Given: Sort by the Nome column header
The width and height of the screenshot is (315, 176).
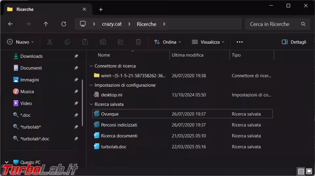Looking at the screenshot, I should pyautogui.click(x=104, y=55).
